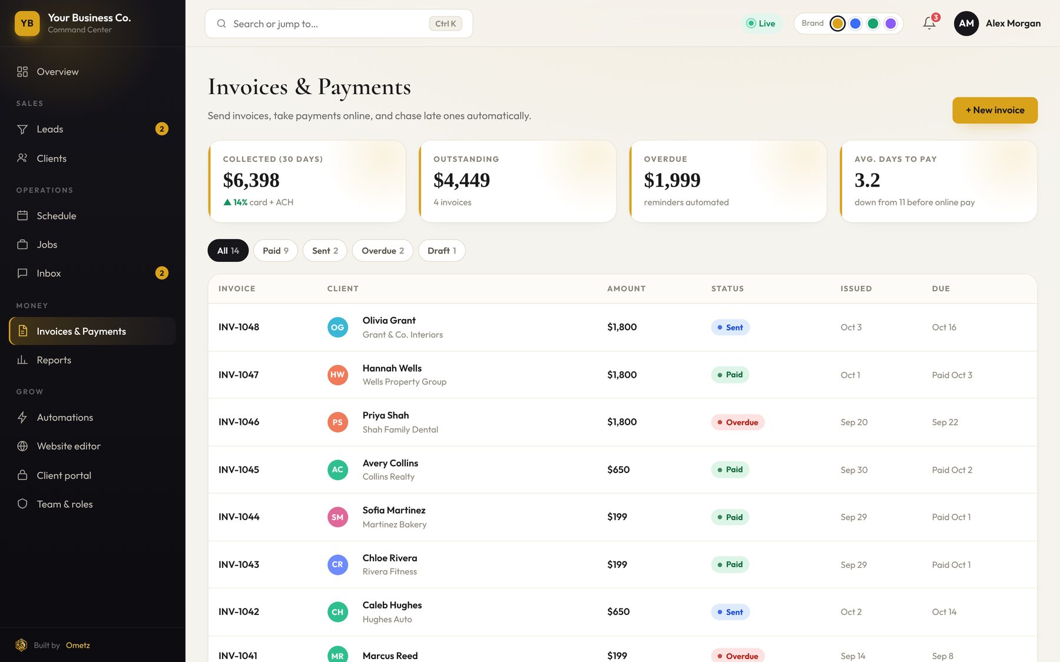The width and height of the screenshot is (1060, 662).
Task: Filter invoices by Sent
Action: (x=325, y=251)
